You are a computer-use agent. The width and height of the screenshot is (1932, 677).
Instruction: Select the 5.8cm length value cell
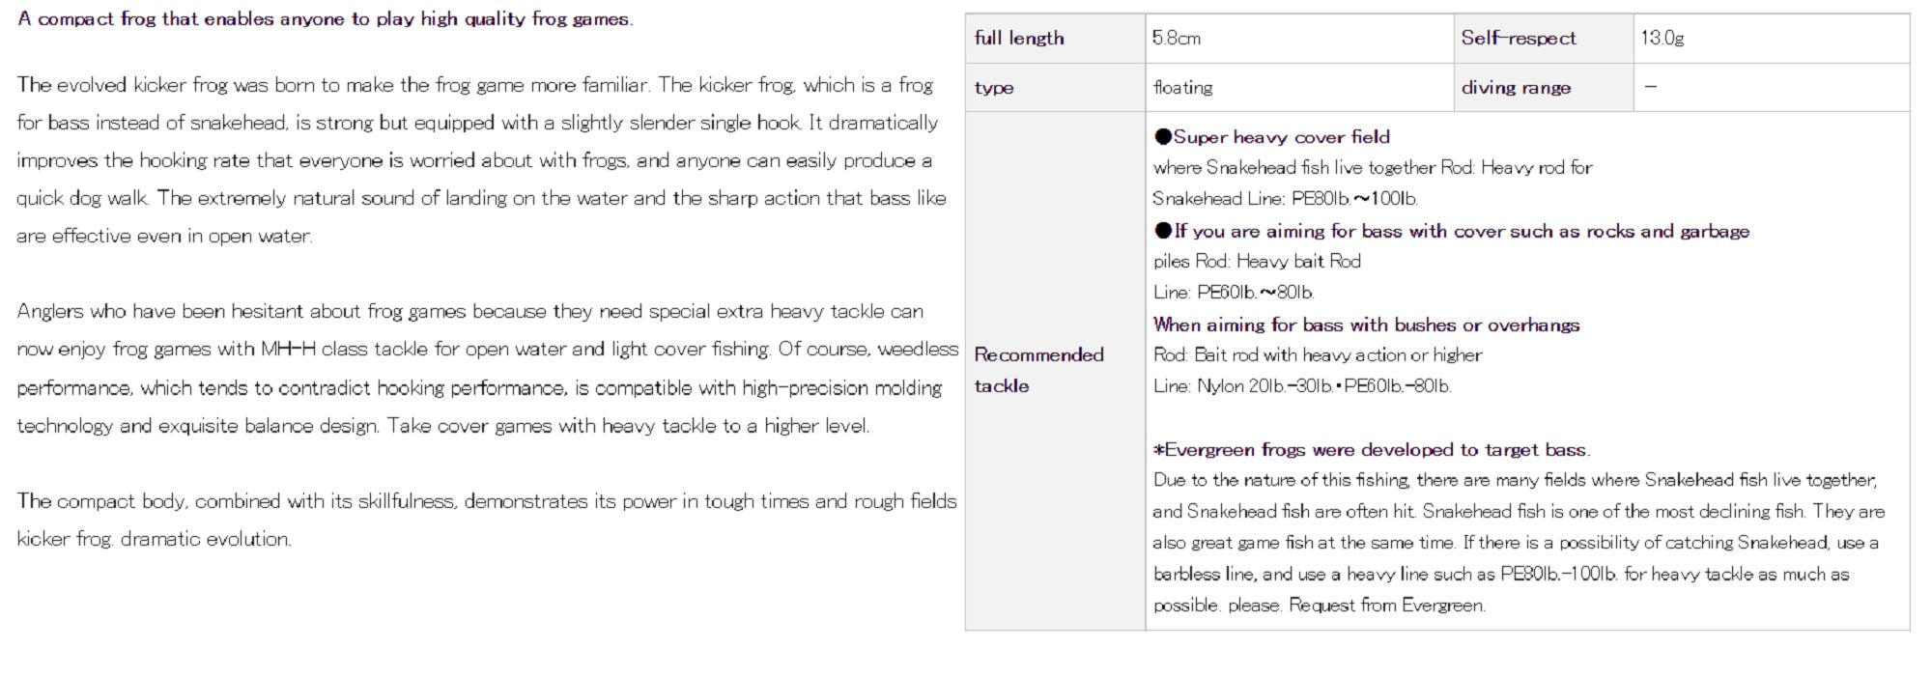click(1177, 39)
